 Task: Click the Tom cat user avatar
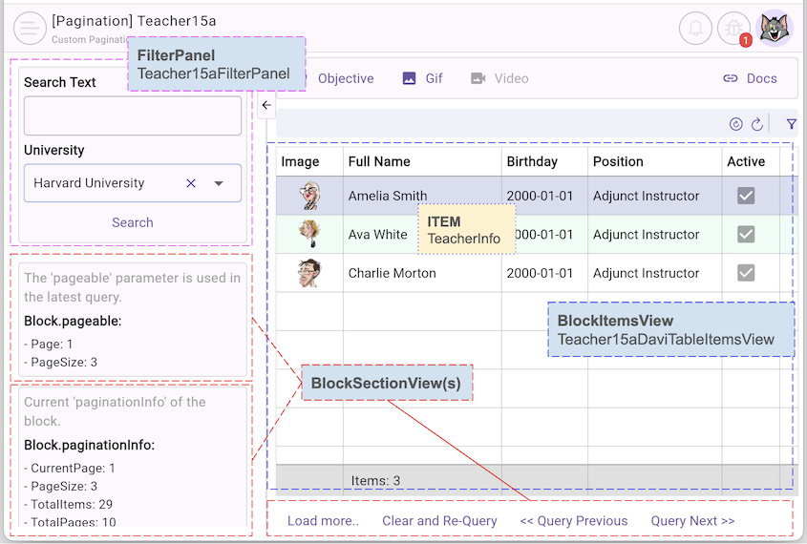point(774,28)
